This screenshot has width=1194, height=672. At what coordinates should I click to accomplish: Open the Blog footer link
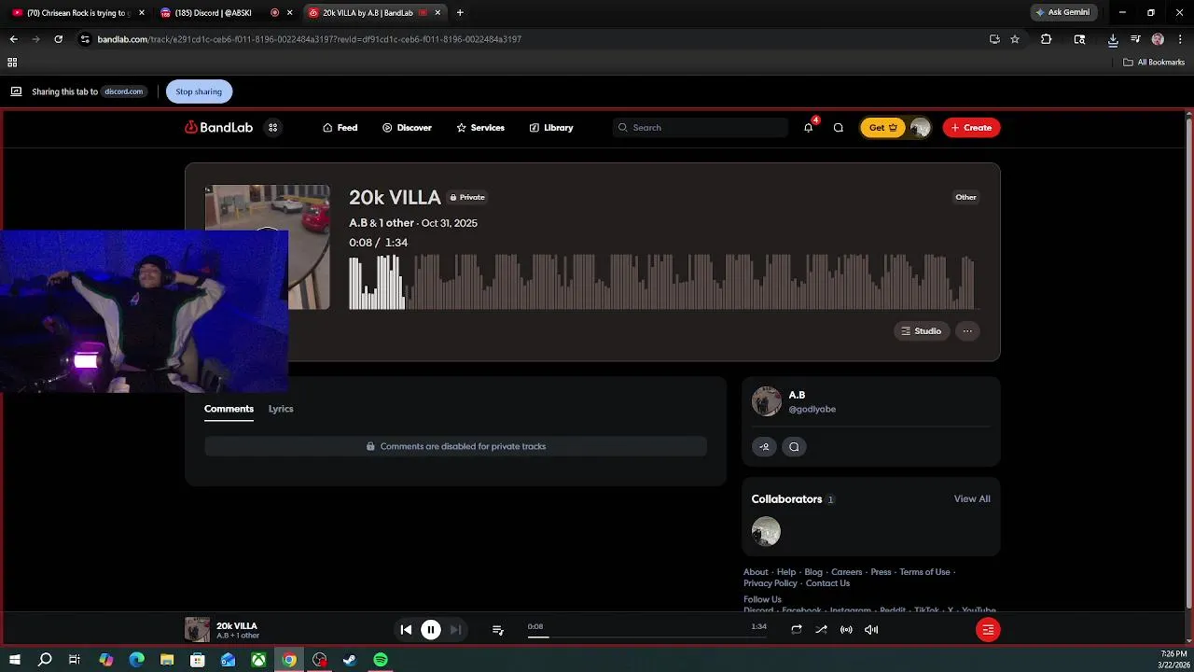[x=813, y=572]
